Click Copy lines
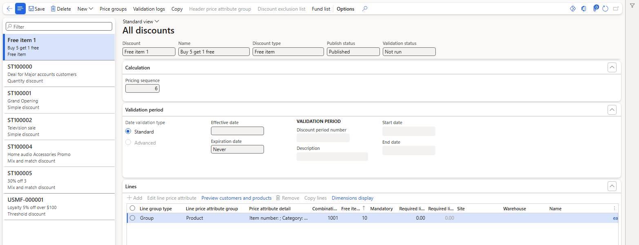639x245 pixels. [x=315, y=198]
